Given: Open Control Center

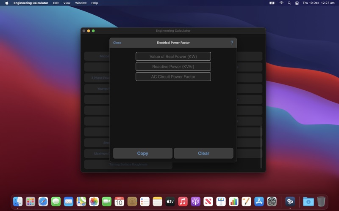Looking at the screenshot, I should click(x=297, y=3).
